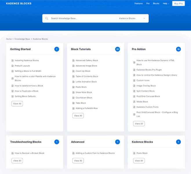Click the Buy Pro button

pos(178,3)
